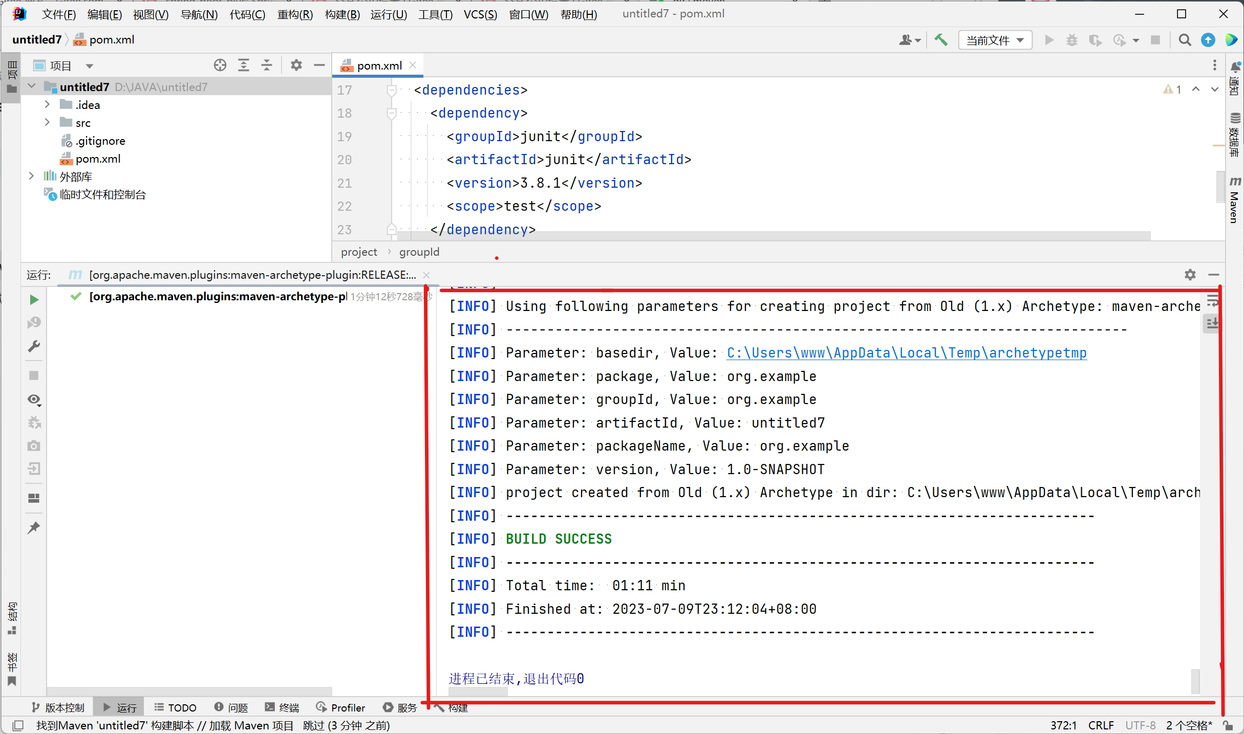Click the rerun green play icon in the run panel
Viewport: 1244px width, 734px height.
coord(34,300)
